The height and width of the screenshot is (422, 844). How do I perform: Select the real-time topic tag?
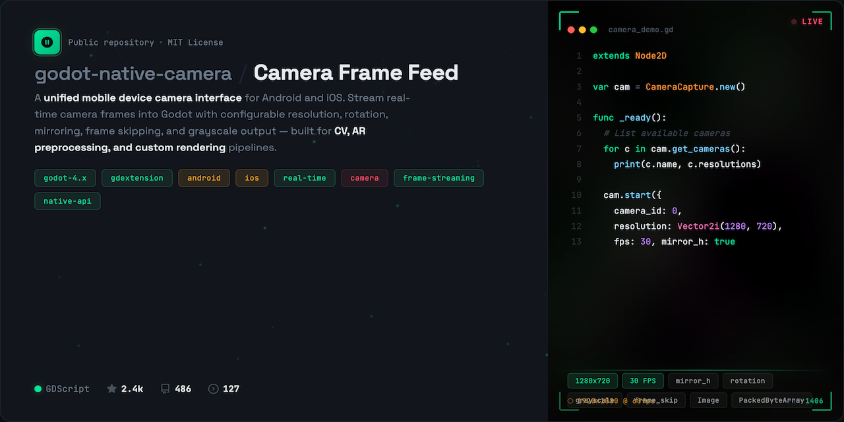pos(305,178)
